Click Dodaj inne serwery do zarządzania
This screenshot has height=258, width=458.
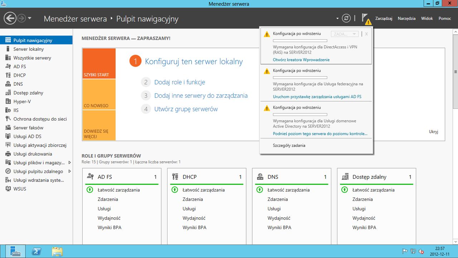201,96
